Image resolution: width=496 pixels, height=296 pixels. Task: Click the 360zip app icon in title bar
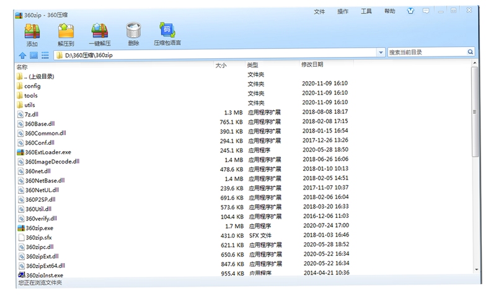[x=19, y=15]
